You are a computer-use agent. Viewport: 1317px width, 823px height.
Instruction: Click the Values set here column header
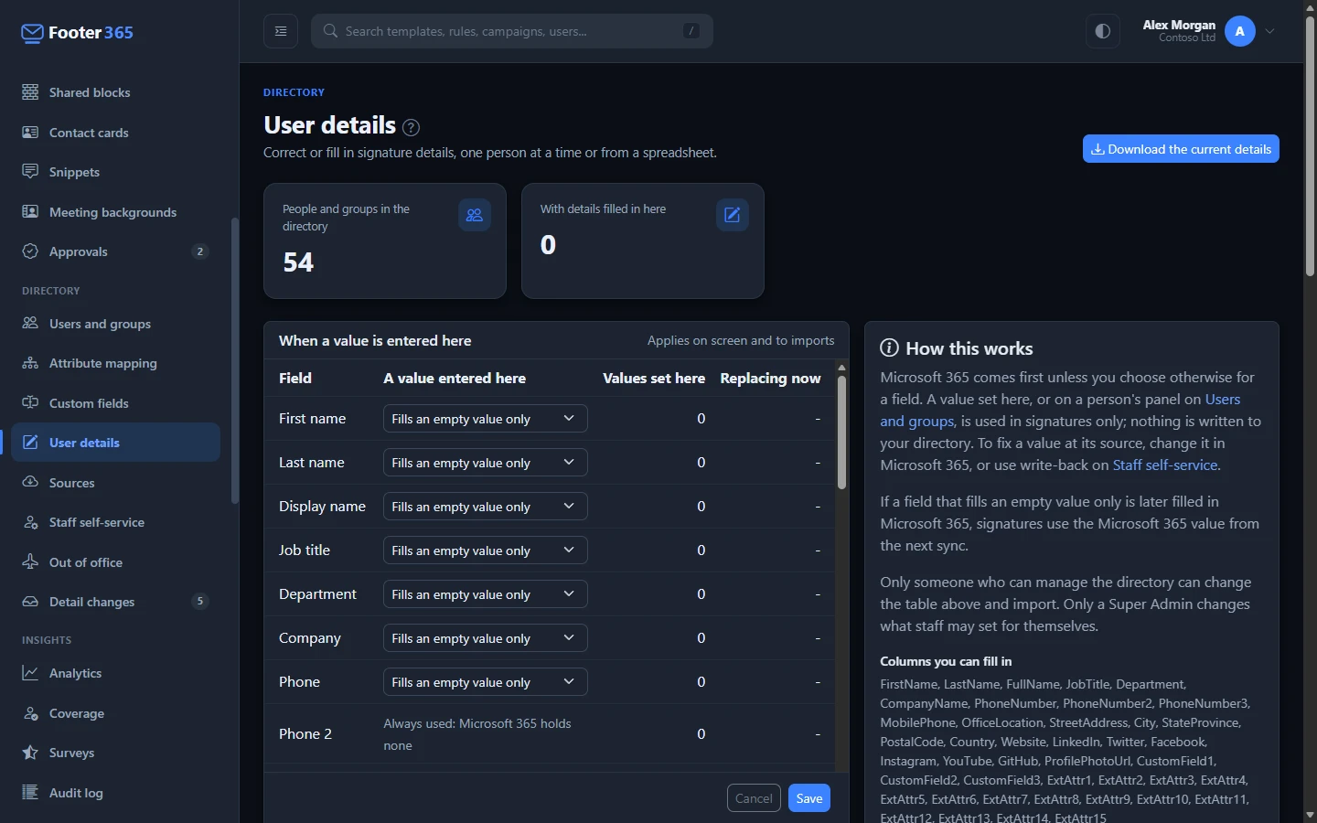click(x=654, y=378)
